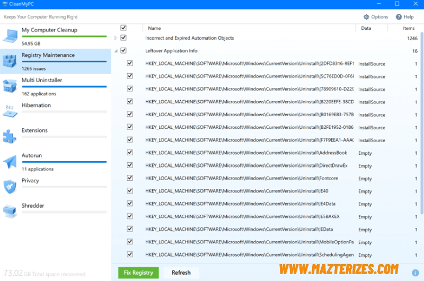Screen dimensions: 424x281
Task: Click the '54.95 GB' label
Action: [31, 43]
